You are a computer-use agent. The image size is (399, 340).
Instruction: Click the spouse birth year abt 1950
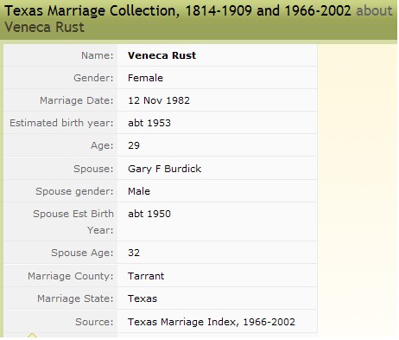tap(149, 214)
